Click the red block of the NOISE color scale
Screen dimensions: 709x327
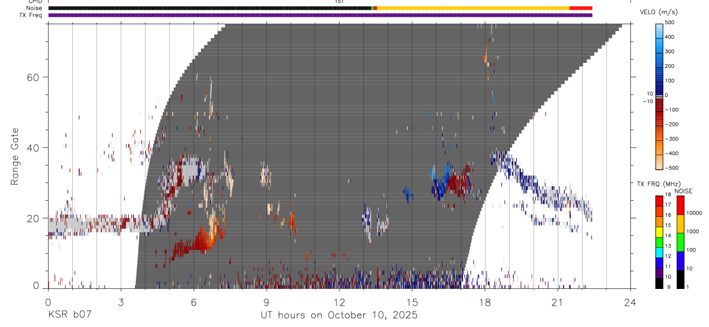pyautogui.click(x=680, y=205)
